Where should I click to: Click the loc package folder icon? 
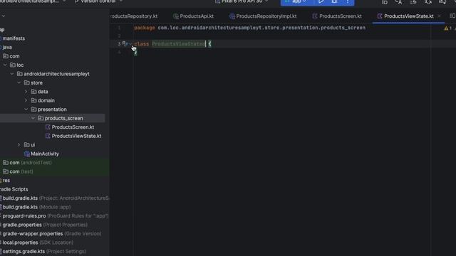[x=13, y=65]
